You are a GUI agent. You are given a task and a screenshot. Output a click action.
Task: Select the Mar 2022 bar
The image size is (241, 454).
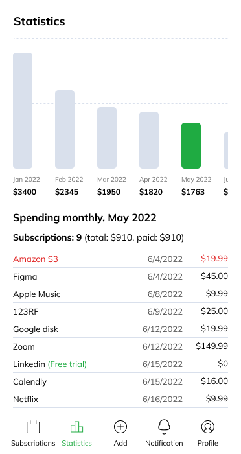click(107, 137)
